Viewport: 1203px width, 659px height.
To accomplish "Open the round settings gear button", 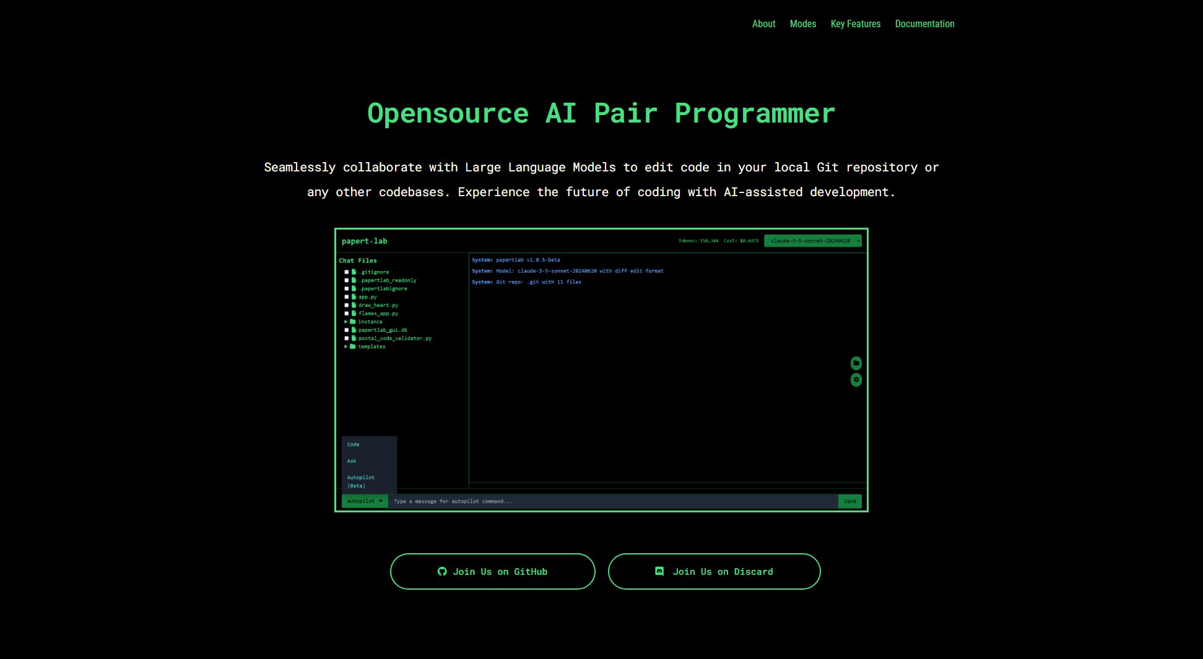I will coord(856,380).
